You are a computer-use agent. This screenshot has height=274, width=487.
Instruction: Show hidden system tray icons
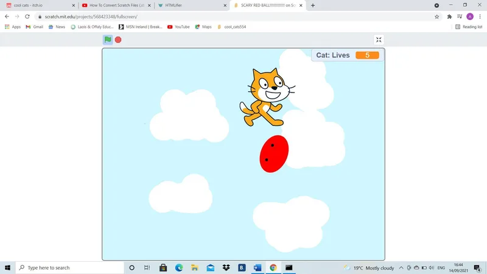coord(401,268)
